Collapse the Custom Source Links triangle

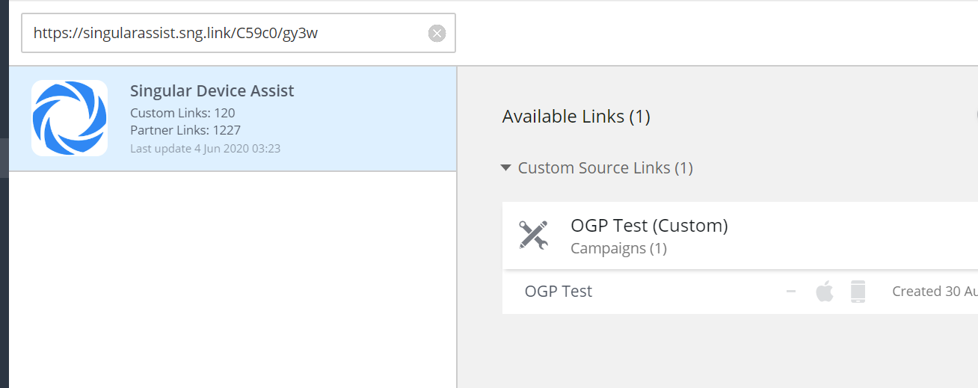tap(506, 168)
